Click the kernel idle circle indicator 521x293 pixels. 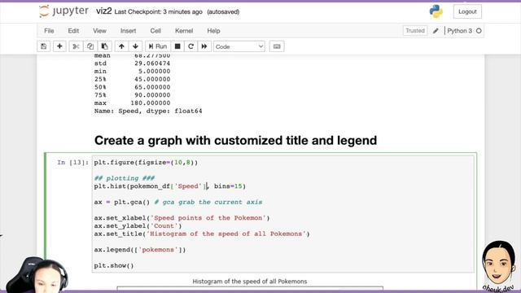(x=479, y=31)
